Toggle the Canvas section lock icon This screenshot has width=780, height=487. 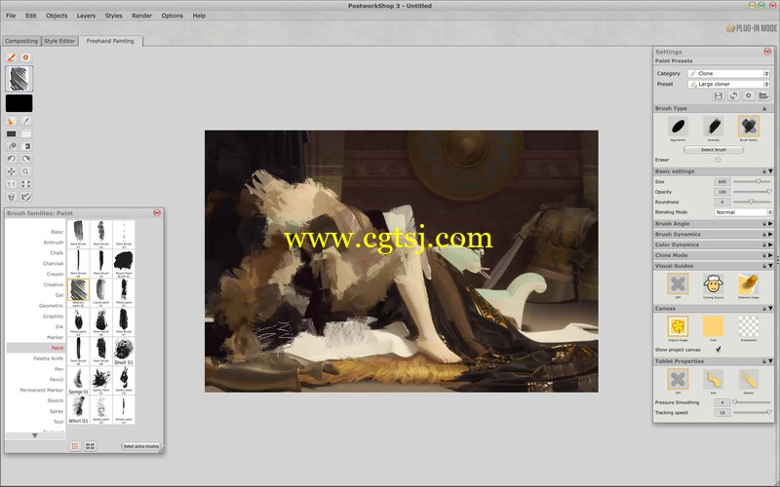click(x=764, y=309)
